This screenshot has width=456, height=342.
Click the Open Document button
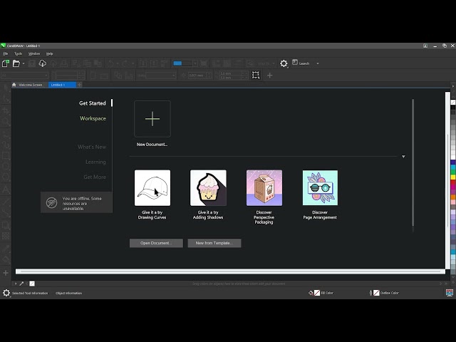(156, 243)
